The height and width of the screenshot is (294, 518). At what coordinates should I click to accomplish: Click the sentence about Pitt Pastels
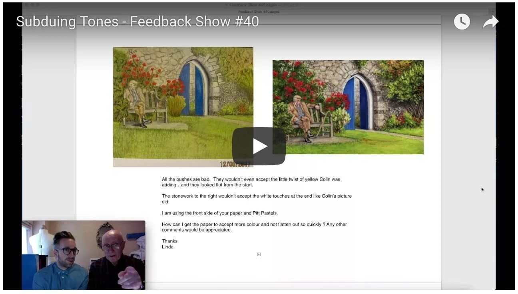pyautogui.click(x=220, y=213)
